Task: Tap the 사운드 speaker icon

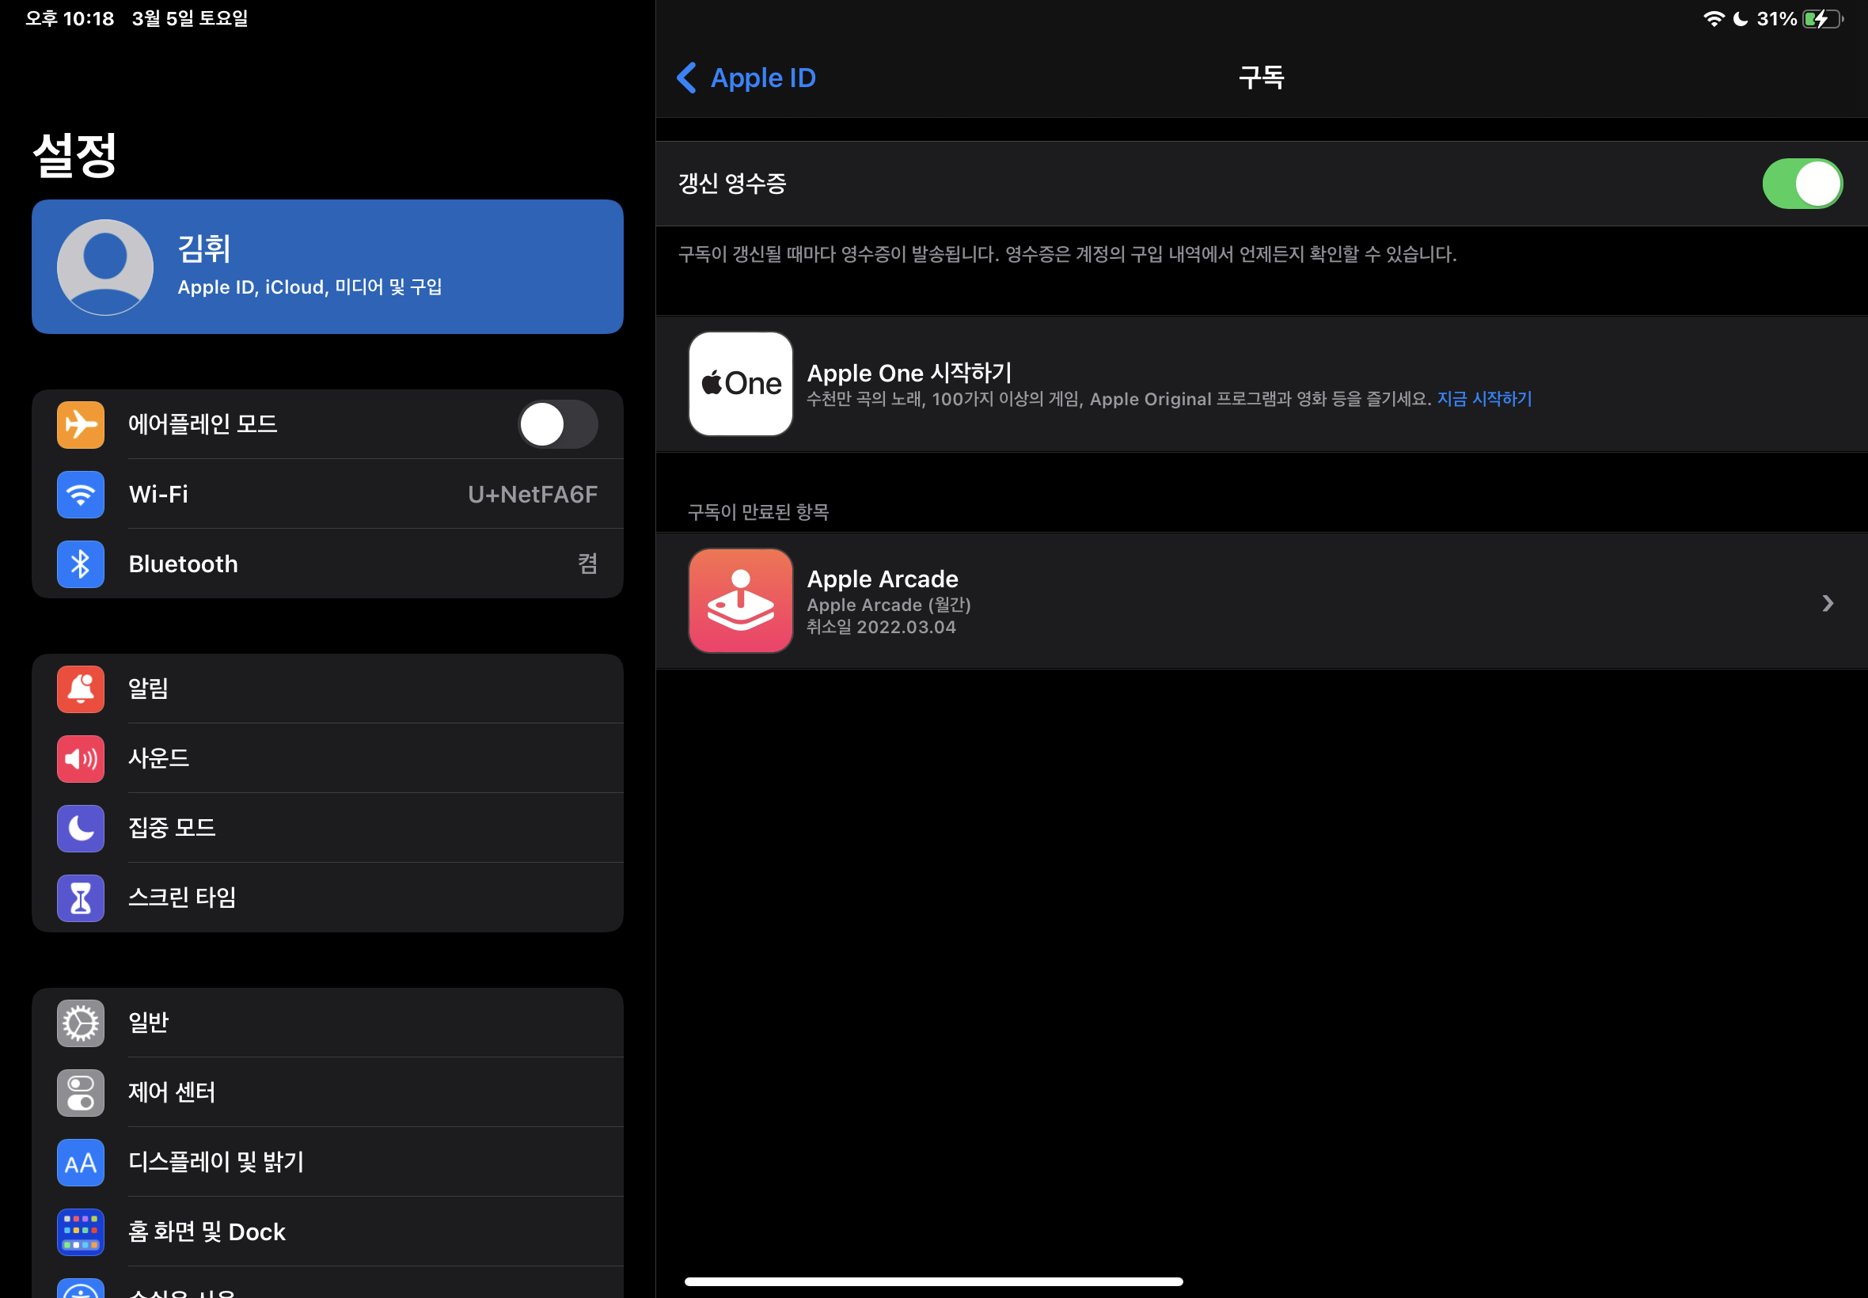Action: tap(81, 759)
